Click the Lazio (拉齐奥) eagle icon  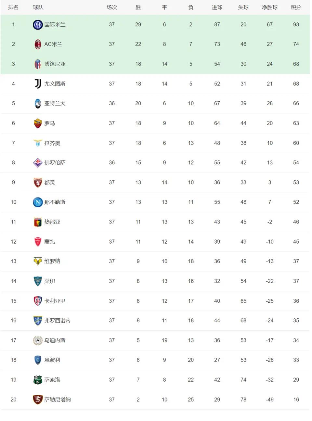38,143
